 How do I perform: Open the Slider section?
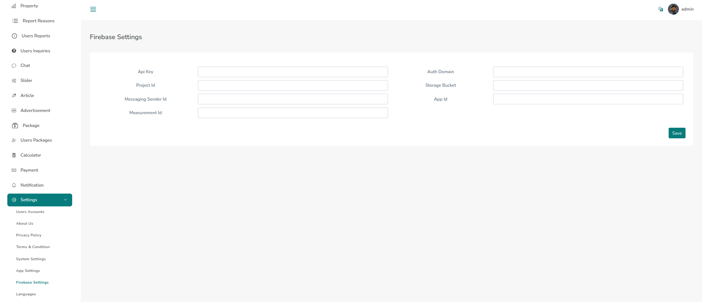tap(26, 81)
